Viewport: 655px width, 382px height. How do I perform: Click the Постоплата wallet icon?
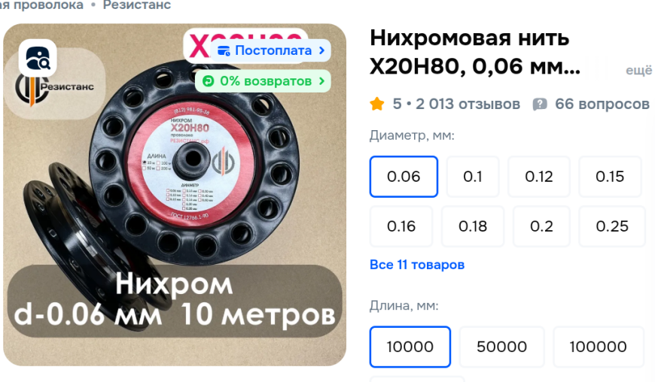click(x=224, y=50)
